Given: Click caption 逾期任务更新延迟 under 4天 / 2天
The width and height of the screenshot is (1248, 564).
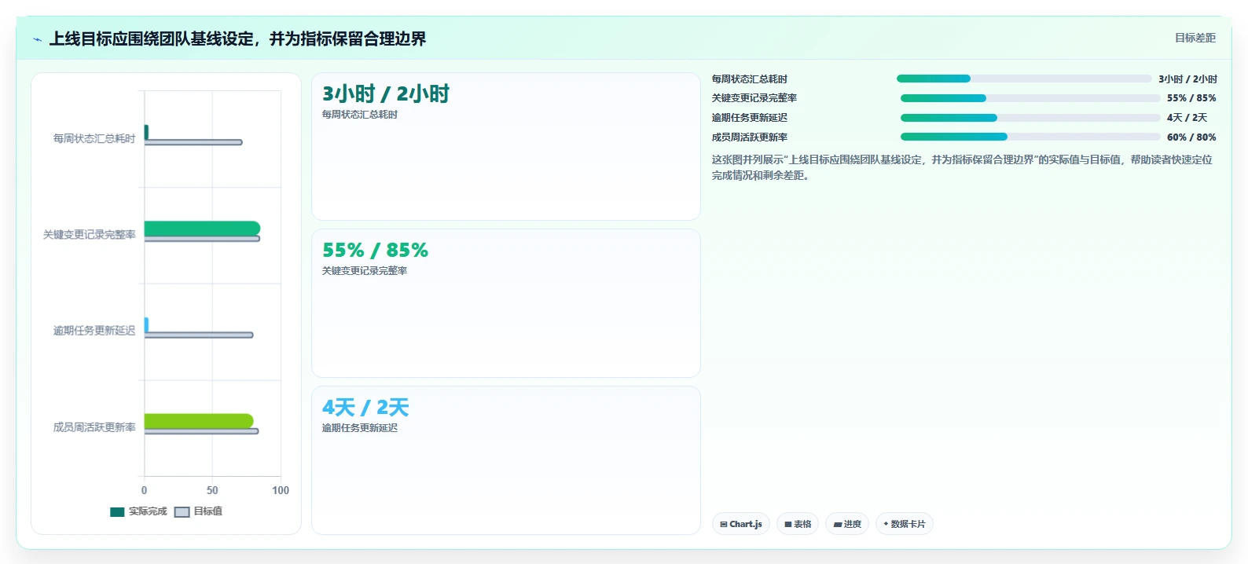Looking at the screenshot, I should tap(360, 428).
